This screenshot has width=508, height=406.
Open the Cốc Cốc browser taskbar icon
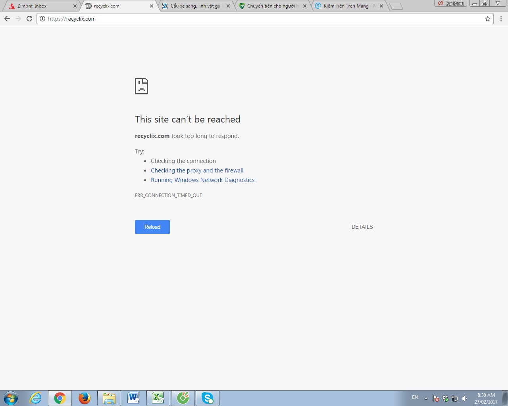coord(183,398)
